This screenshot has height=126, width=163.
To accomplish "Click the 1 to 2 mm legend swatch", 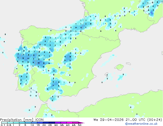I will coord(16,123).
